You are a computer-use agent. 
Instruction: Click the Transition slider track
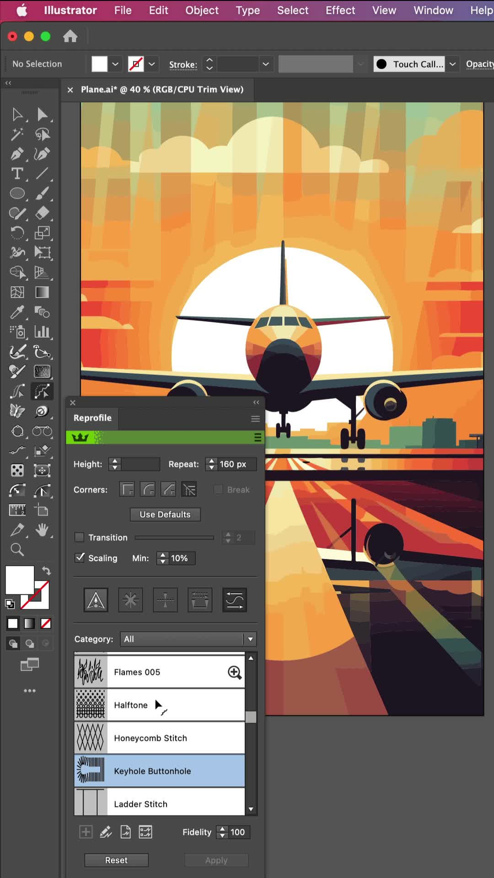(174, 537)
